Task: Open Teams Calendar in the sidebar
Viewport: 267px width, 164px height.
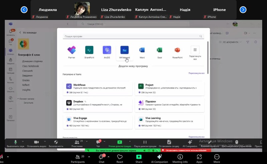Action: [11, 71]
